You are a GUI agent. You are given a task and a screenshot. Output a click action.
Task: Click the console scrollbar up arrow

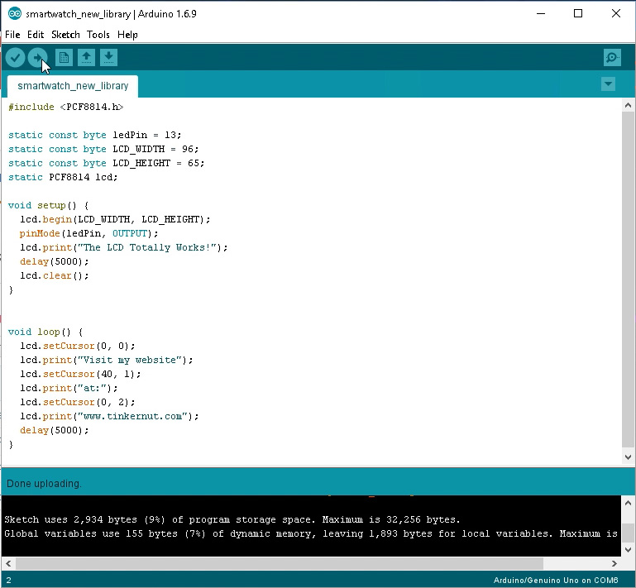628,504
